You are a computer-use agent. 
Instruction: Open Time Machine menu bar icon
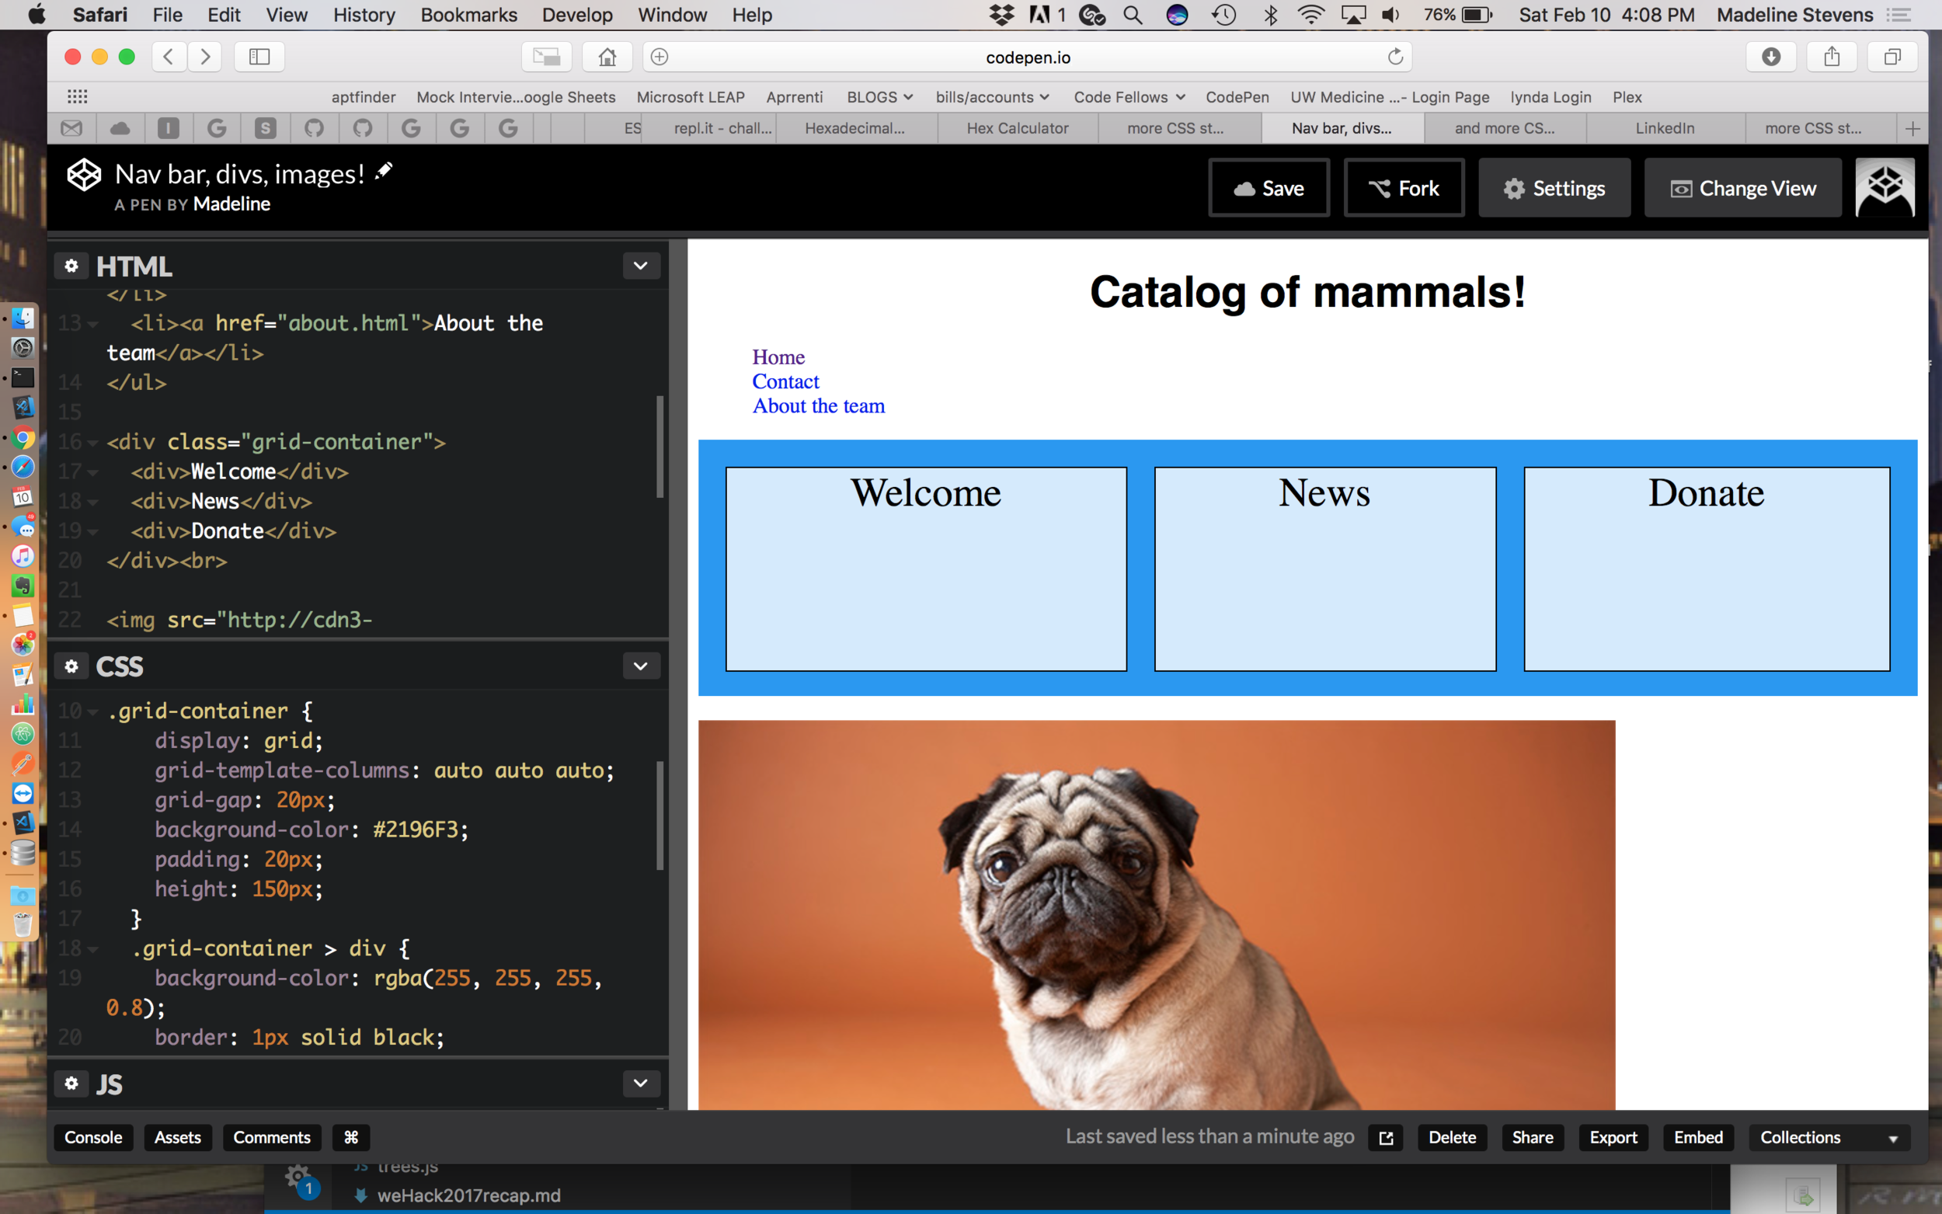click(1223, 15)
